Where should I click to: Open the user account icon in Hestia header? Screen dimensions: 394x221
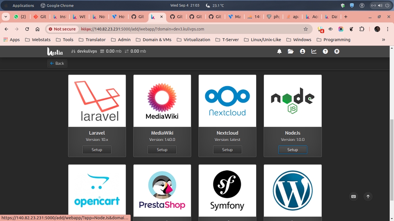302,51
